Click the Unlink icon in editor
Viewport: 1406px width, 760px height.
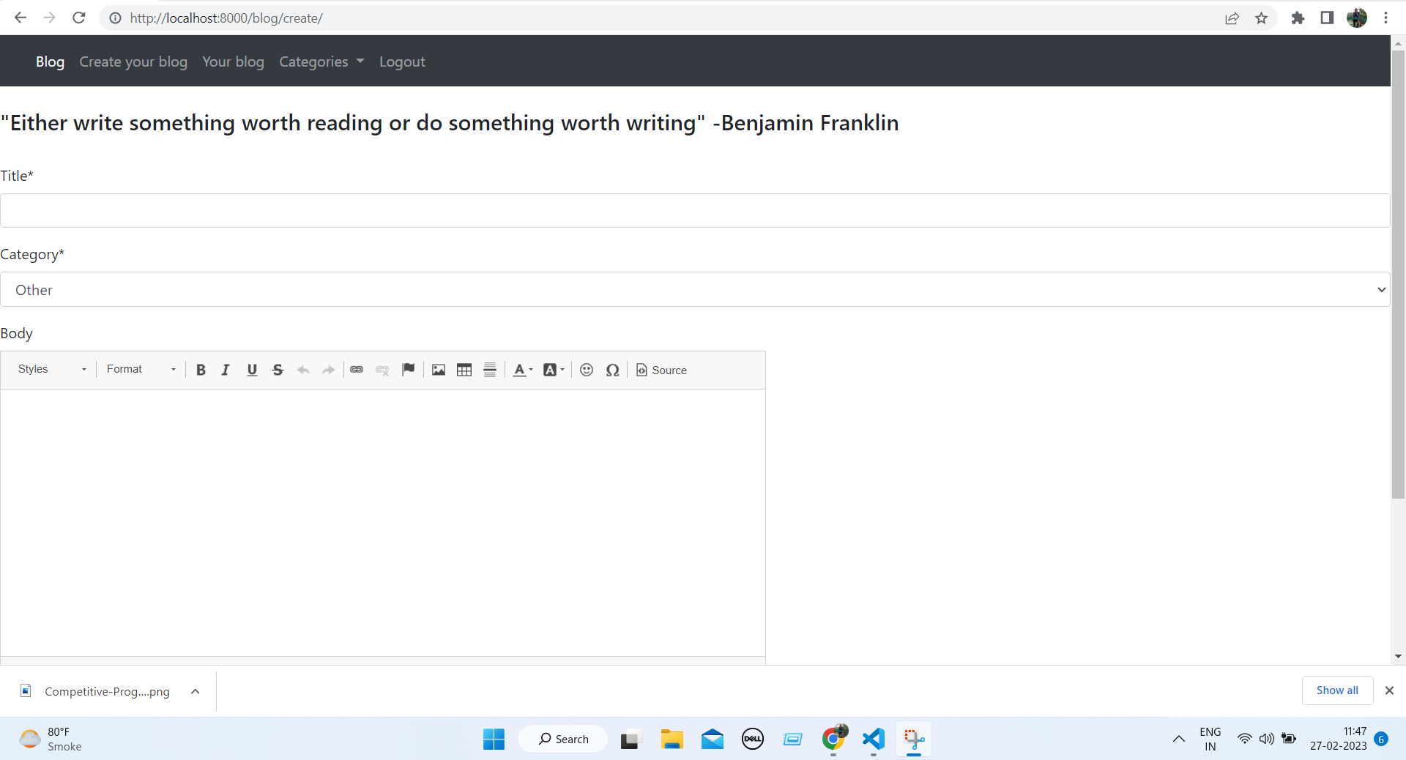(x=382, y=370)
